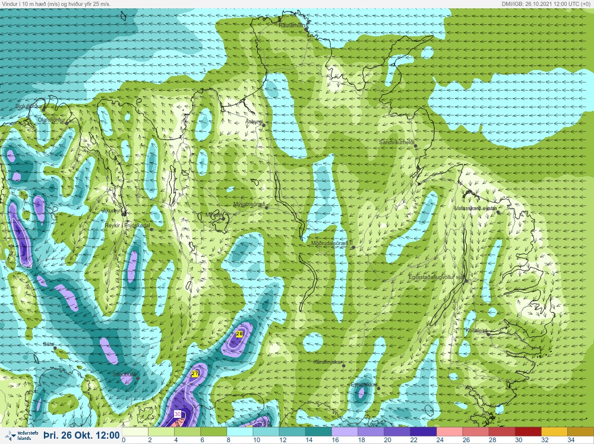Click the 0–2 m/s legend swatch
594x444 pixels.
click(x=135, y=432)
